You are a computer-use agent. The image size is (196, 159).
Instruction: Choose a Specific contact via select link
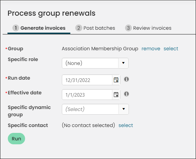[x=126, y=125]
